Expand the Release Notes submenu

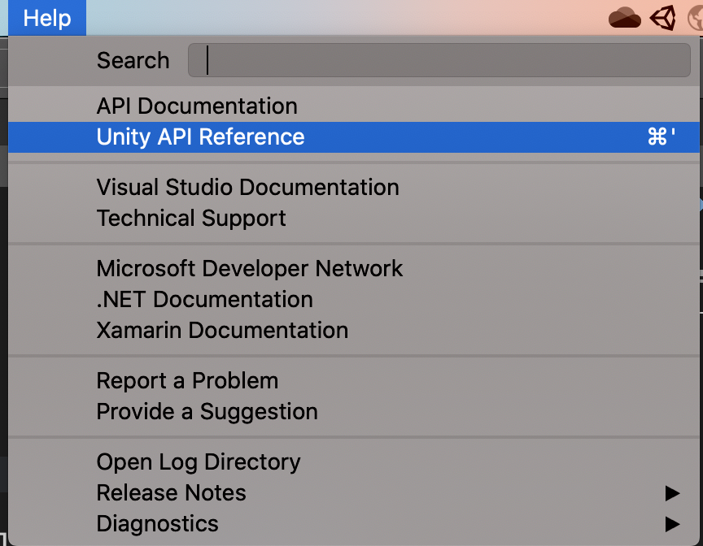click(x=672, y=493)
